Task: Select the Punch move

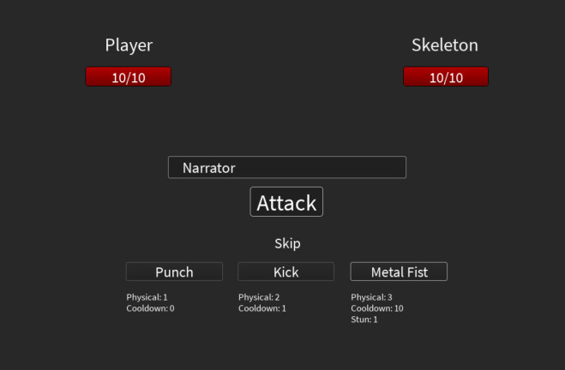Action: pos(174,272)
